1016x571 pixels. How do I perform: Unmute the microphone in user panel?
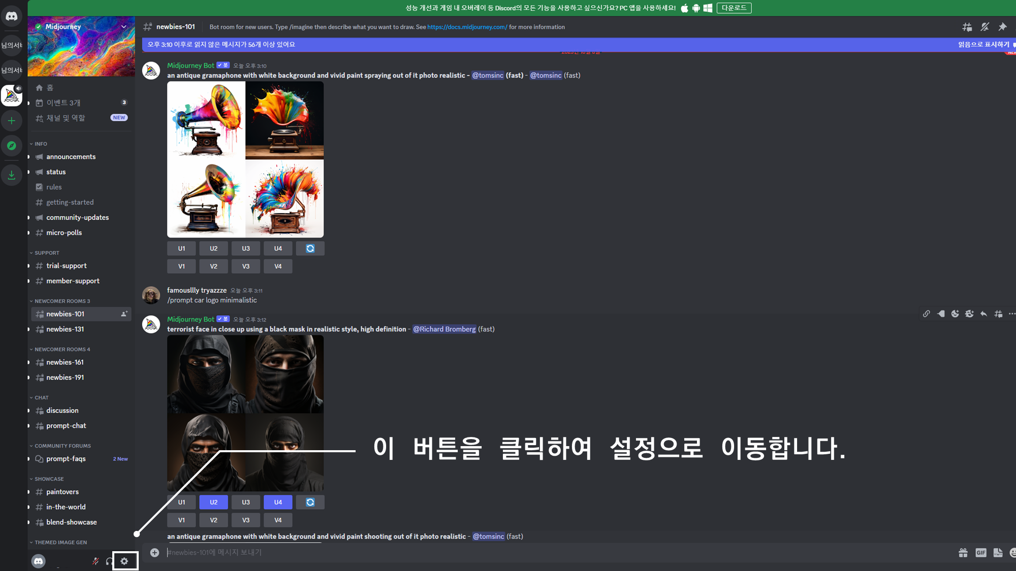(96, 561)
